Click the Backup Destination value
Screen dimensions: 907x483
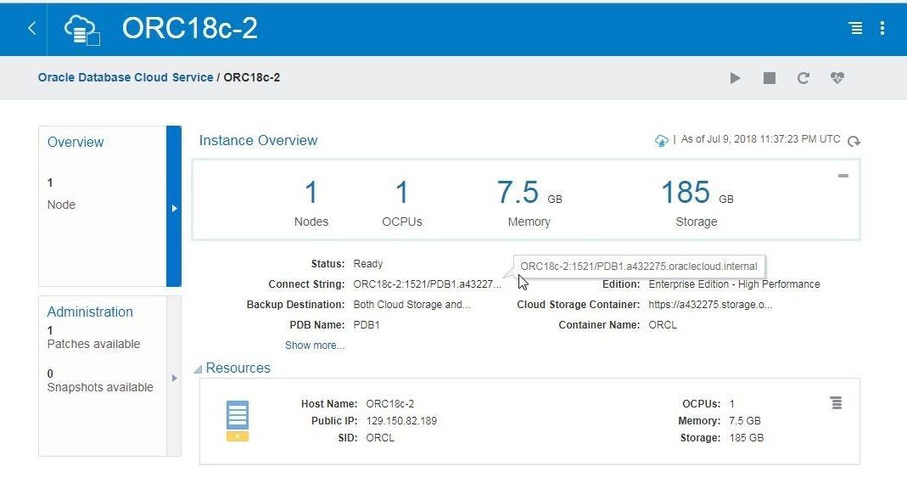tap(412, 304)
